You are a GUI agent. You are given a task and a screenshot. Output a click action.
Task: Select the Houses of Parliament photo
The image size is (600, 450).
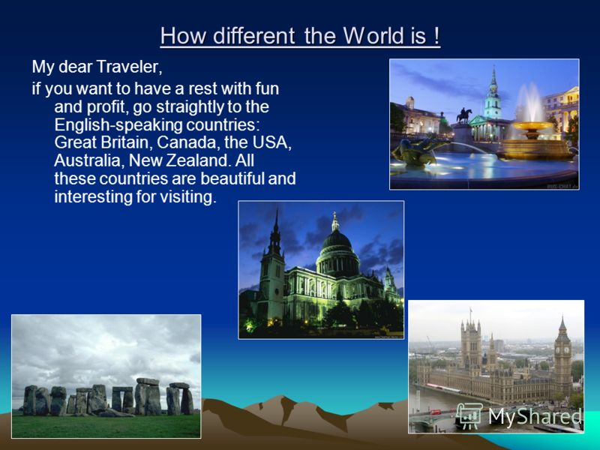point(496,367)
